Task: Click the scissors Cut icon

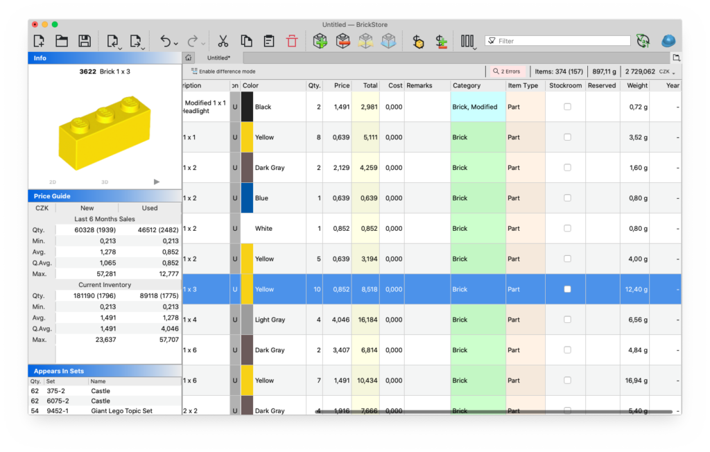Action: pos(223,41)
